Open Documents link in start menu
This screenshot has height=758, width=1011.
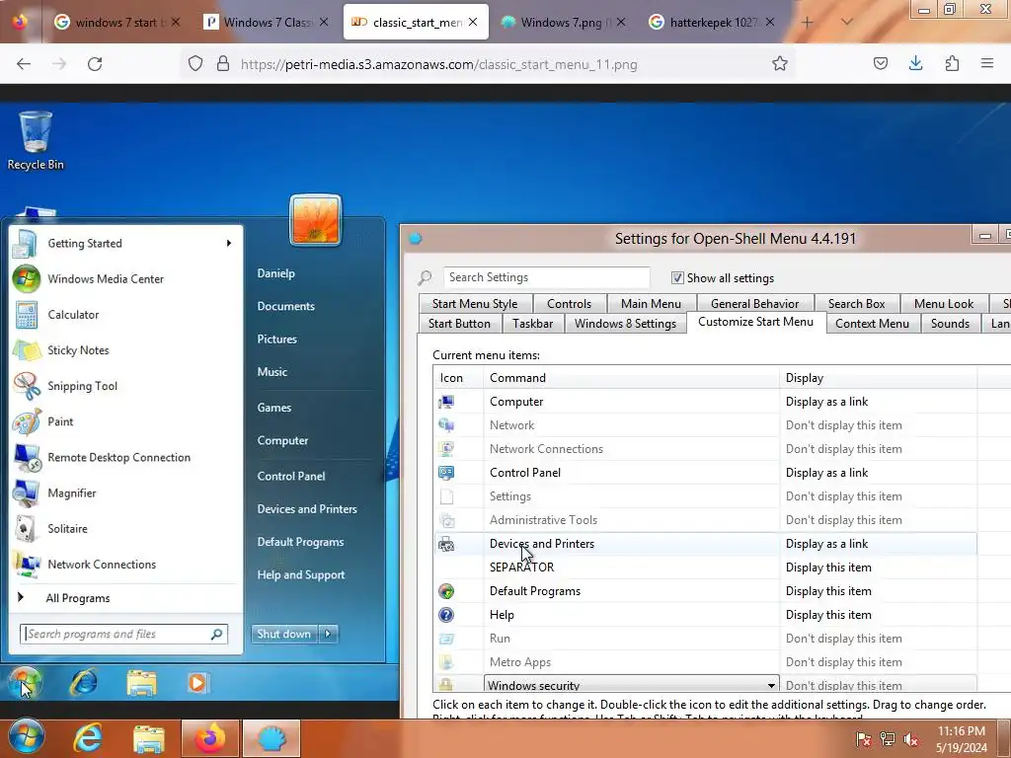(285, 306)
